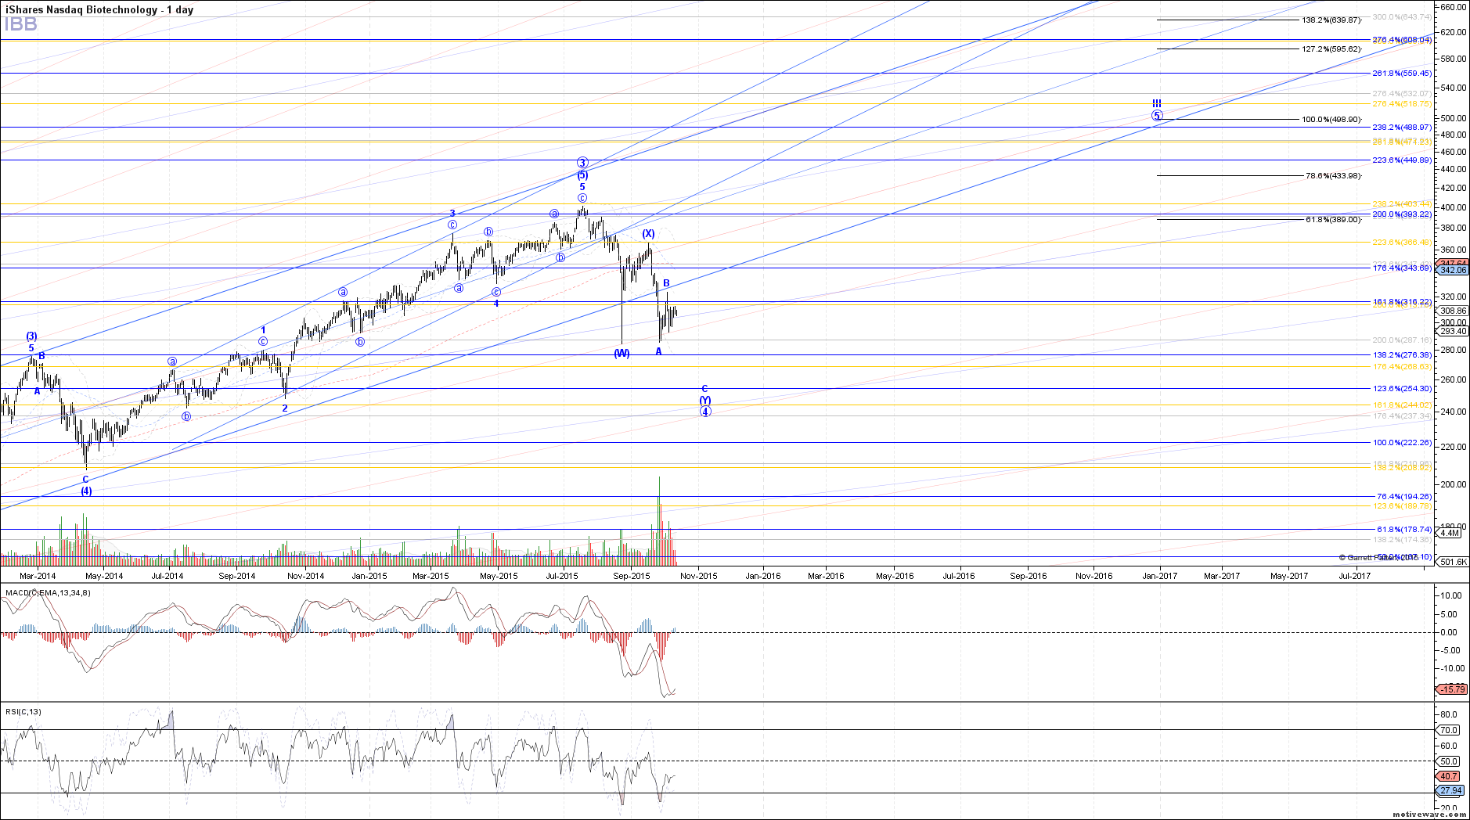Select the RSI 70.0 overbought level tag
The height and width of the screenshot is (820, 1470).
(1449, 730)
